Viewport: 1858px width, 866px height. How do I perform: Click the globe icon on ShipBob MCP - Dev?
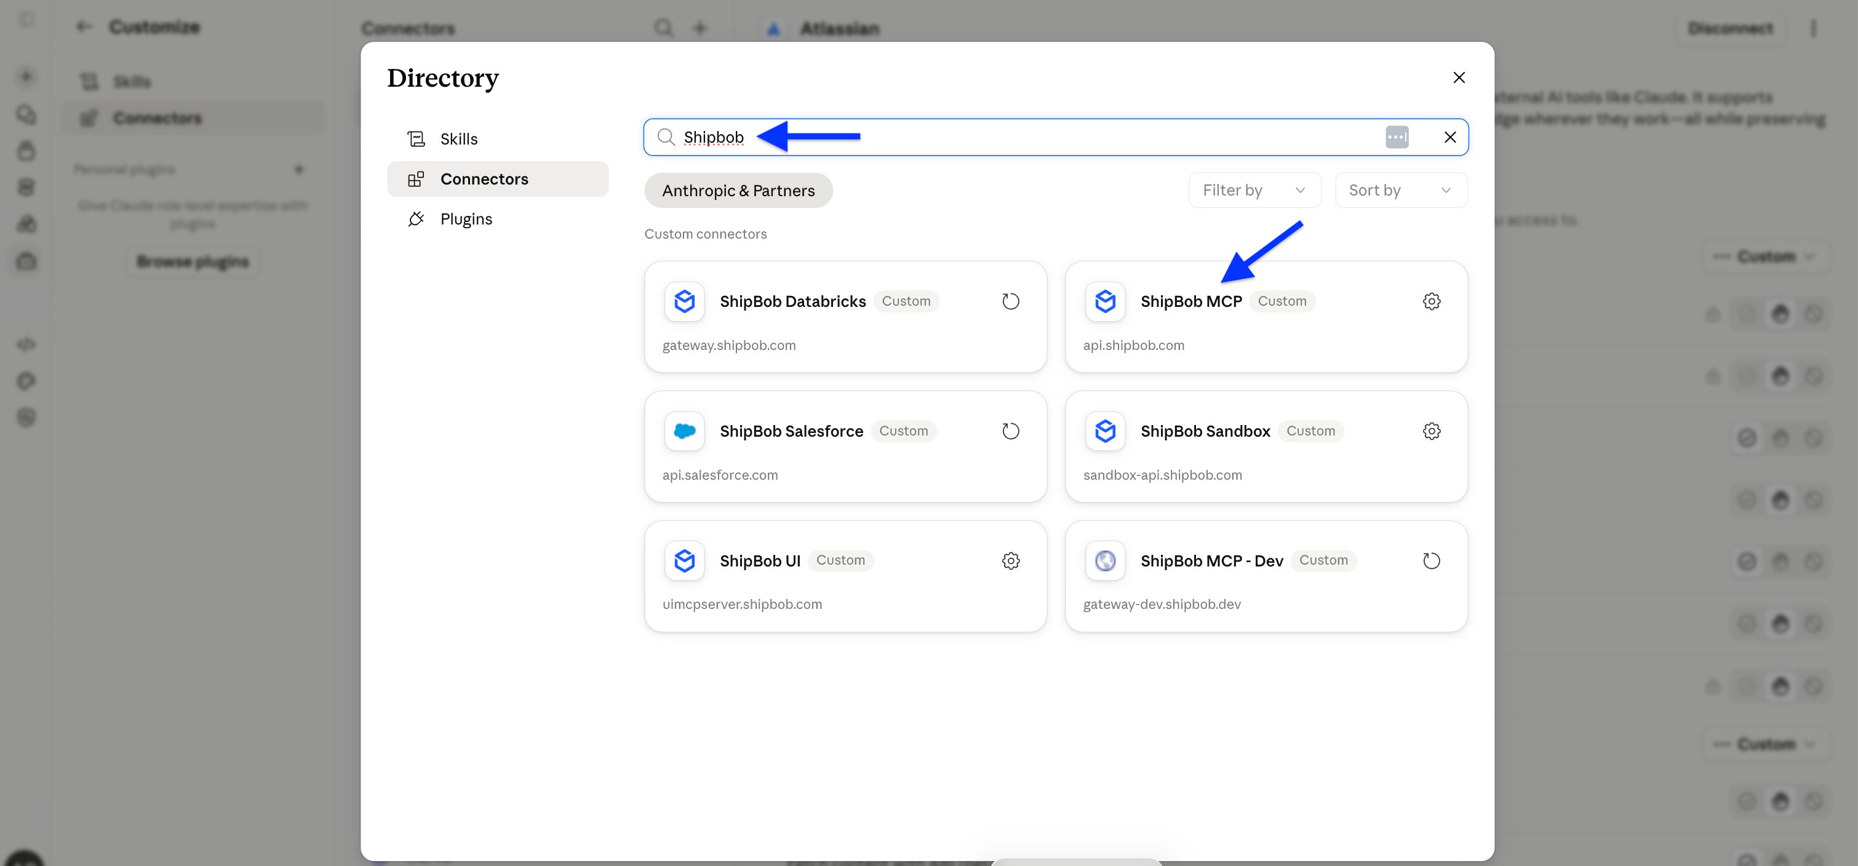coord(1105,561)
